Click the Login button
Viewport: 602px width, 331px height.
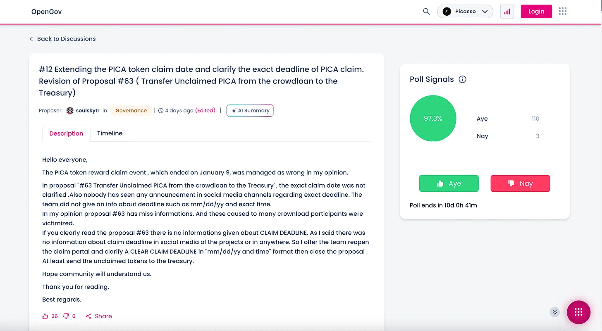(536, 12)
